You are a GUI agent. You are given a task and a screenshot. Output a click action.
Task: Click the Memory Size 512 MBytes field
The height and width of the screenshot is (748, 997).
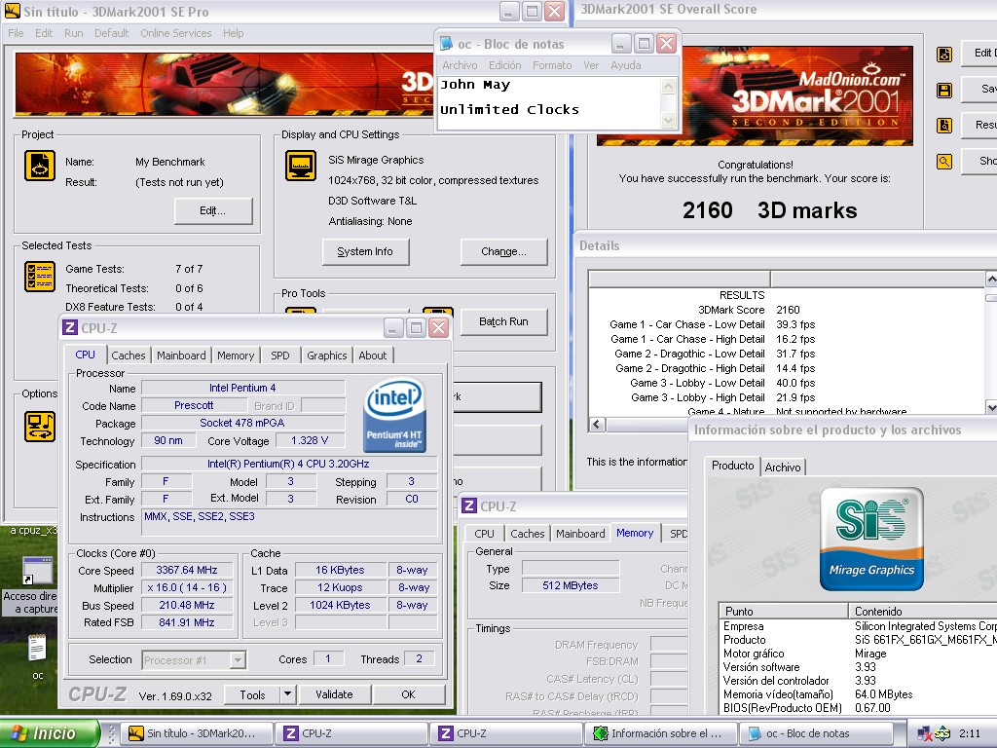tap(571, 585)
